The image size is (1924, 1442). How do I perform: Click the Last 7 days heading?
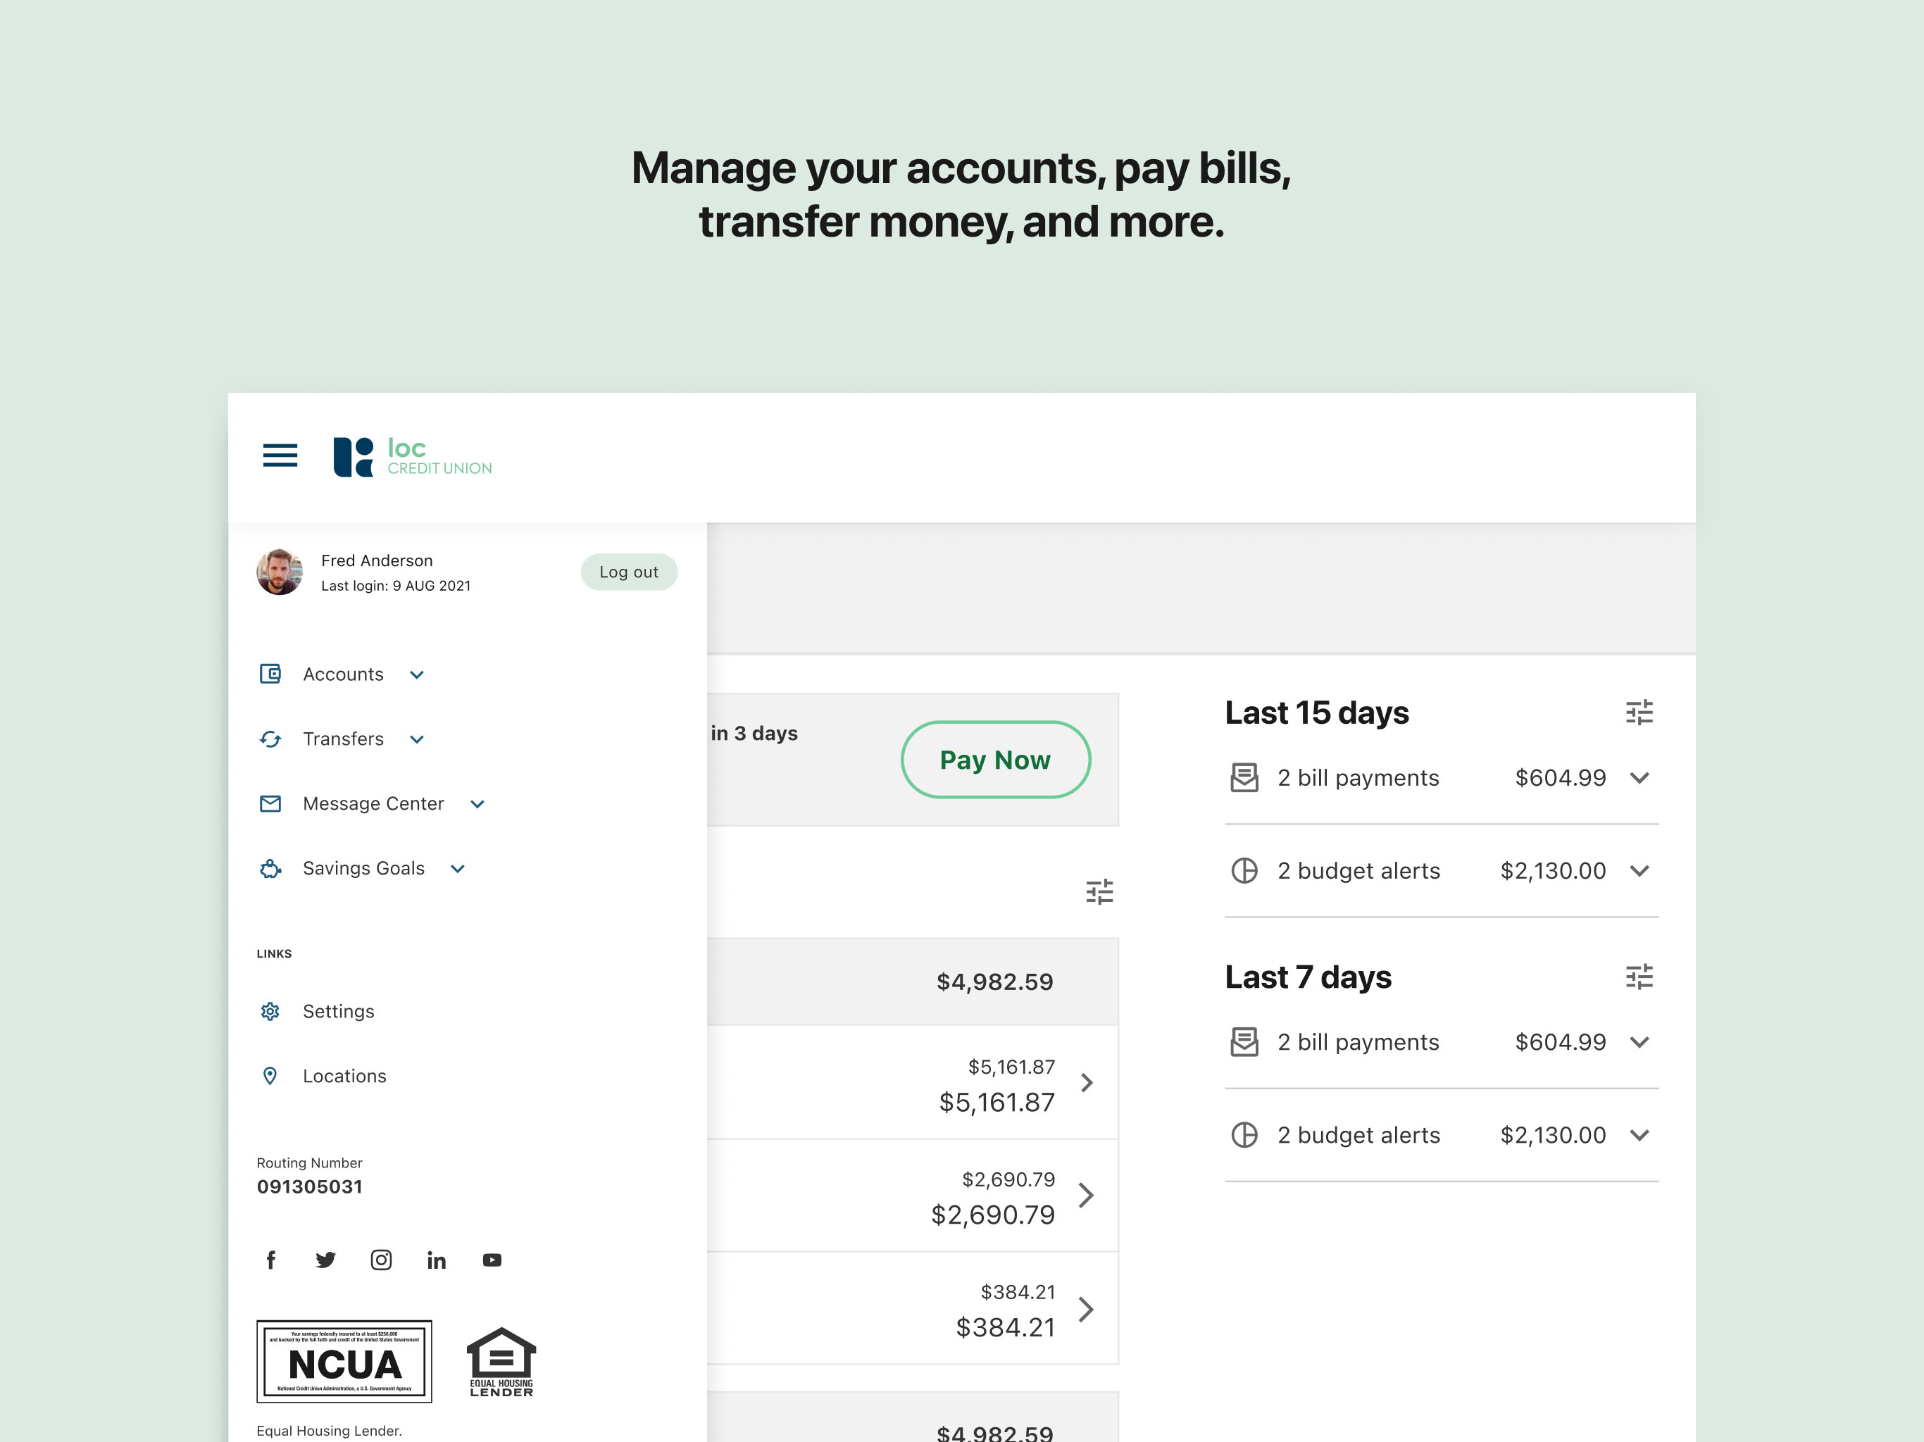pos(1308,977)
